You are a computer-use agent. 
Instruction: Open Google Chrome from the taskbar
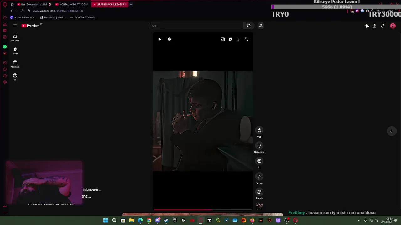149,220
